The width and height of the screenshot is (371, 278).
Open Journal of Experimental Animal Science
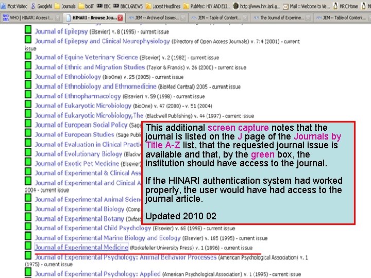[88, 200]
